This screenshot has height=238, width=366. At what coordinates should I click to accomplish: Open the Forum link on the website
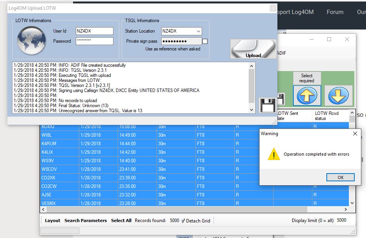pyautogui.click(x=335, y=12)
